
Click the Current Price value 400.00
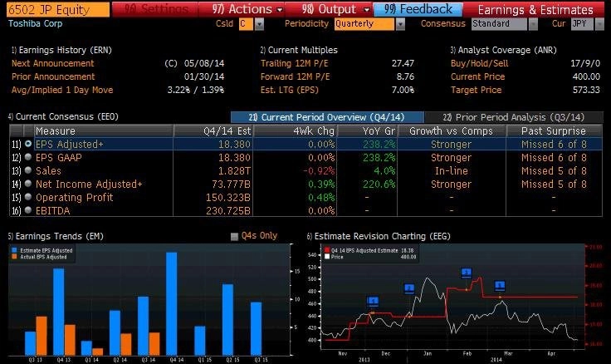586,76
